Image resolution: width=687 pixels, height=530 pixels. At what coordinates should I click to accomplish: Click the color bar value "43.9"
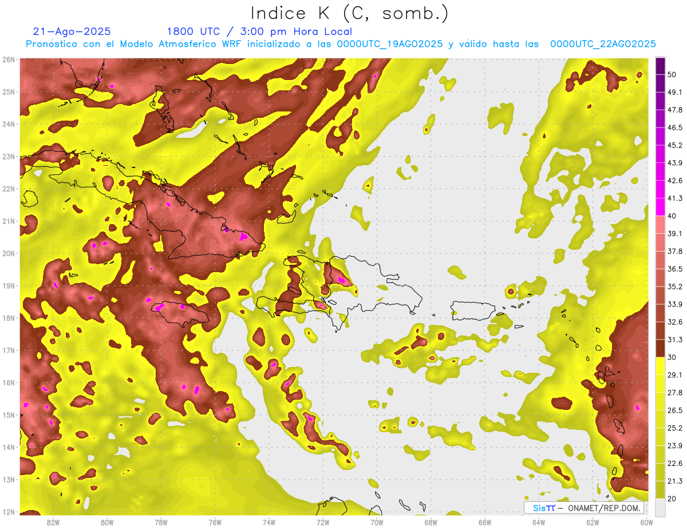click(675, 163)
